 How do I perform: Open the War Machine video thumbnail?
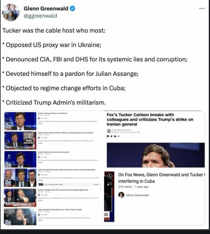(20, 140)
